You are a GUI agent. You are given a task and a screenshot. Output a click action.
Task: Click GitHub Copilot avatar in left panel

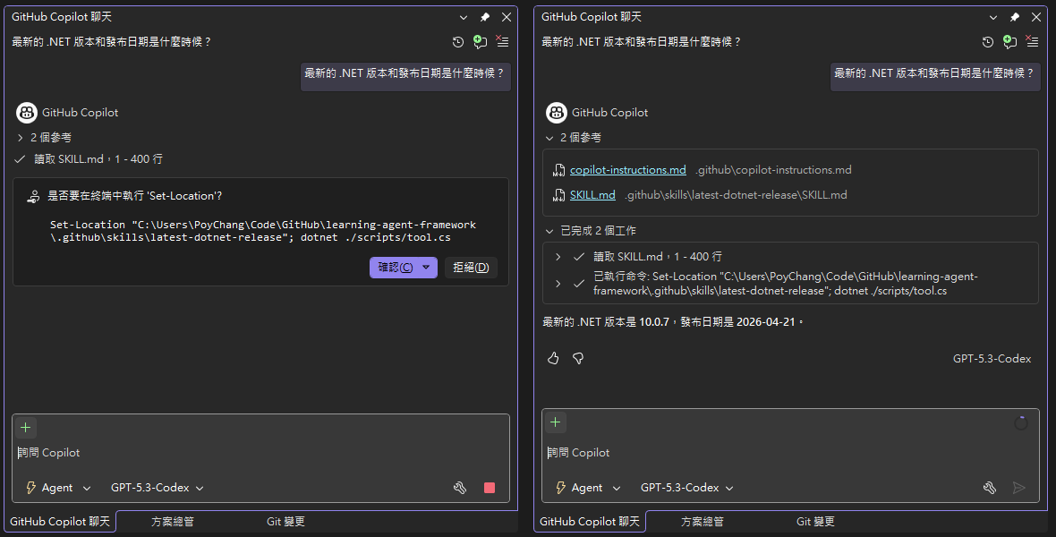(27, 113)
